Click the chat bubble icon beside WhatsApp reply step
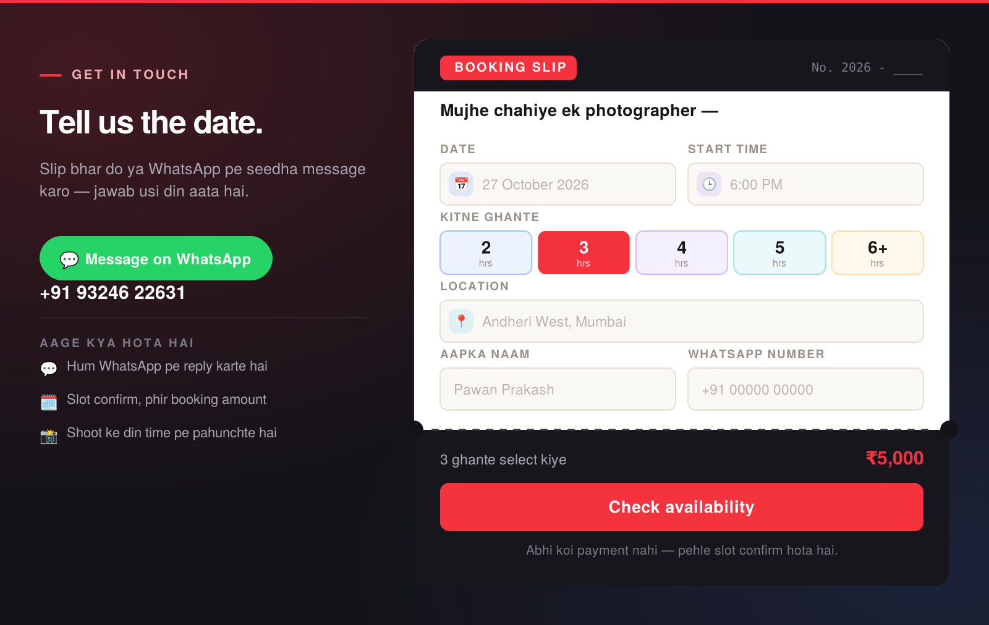The image size is (989, 625). (x=49, y=369)
